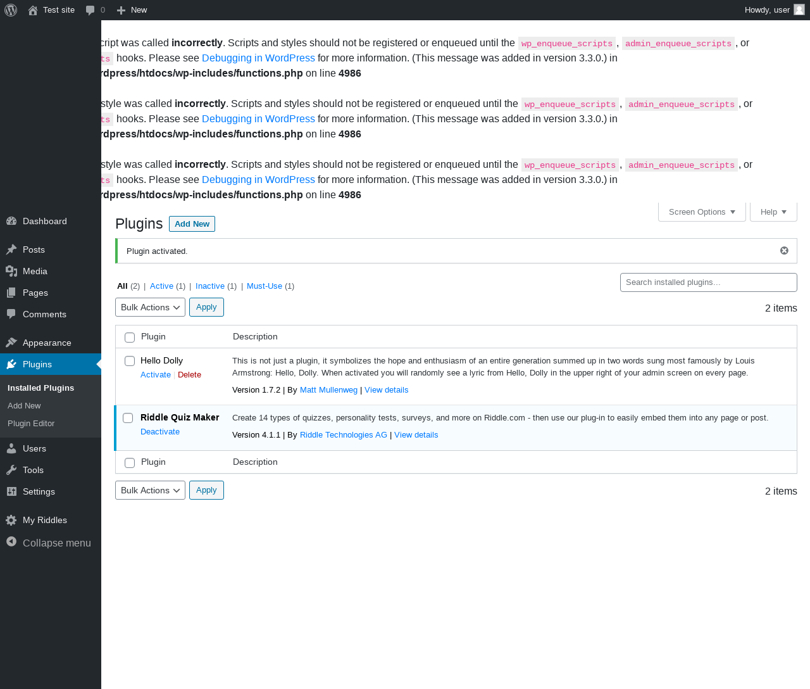Click the Pages icon in sidebar
810x689 pixels.
(x=11, y=293)
